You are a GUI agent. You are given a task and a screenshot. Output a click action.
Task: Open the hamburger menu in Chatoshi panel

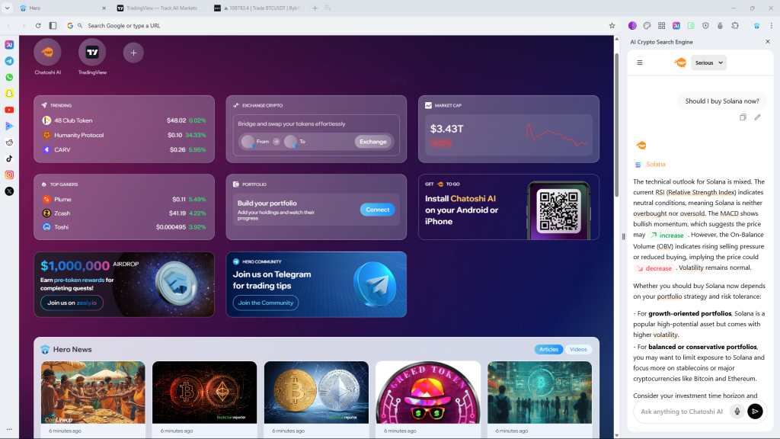640,62
